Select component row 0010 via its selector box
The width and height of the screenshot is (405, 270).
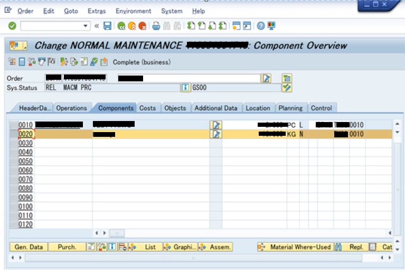(14, 125)
